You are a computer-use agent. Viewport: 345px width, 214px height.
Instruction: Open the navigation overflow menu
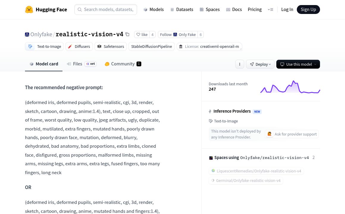point(270,10)
